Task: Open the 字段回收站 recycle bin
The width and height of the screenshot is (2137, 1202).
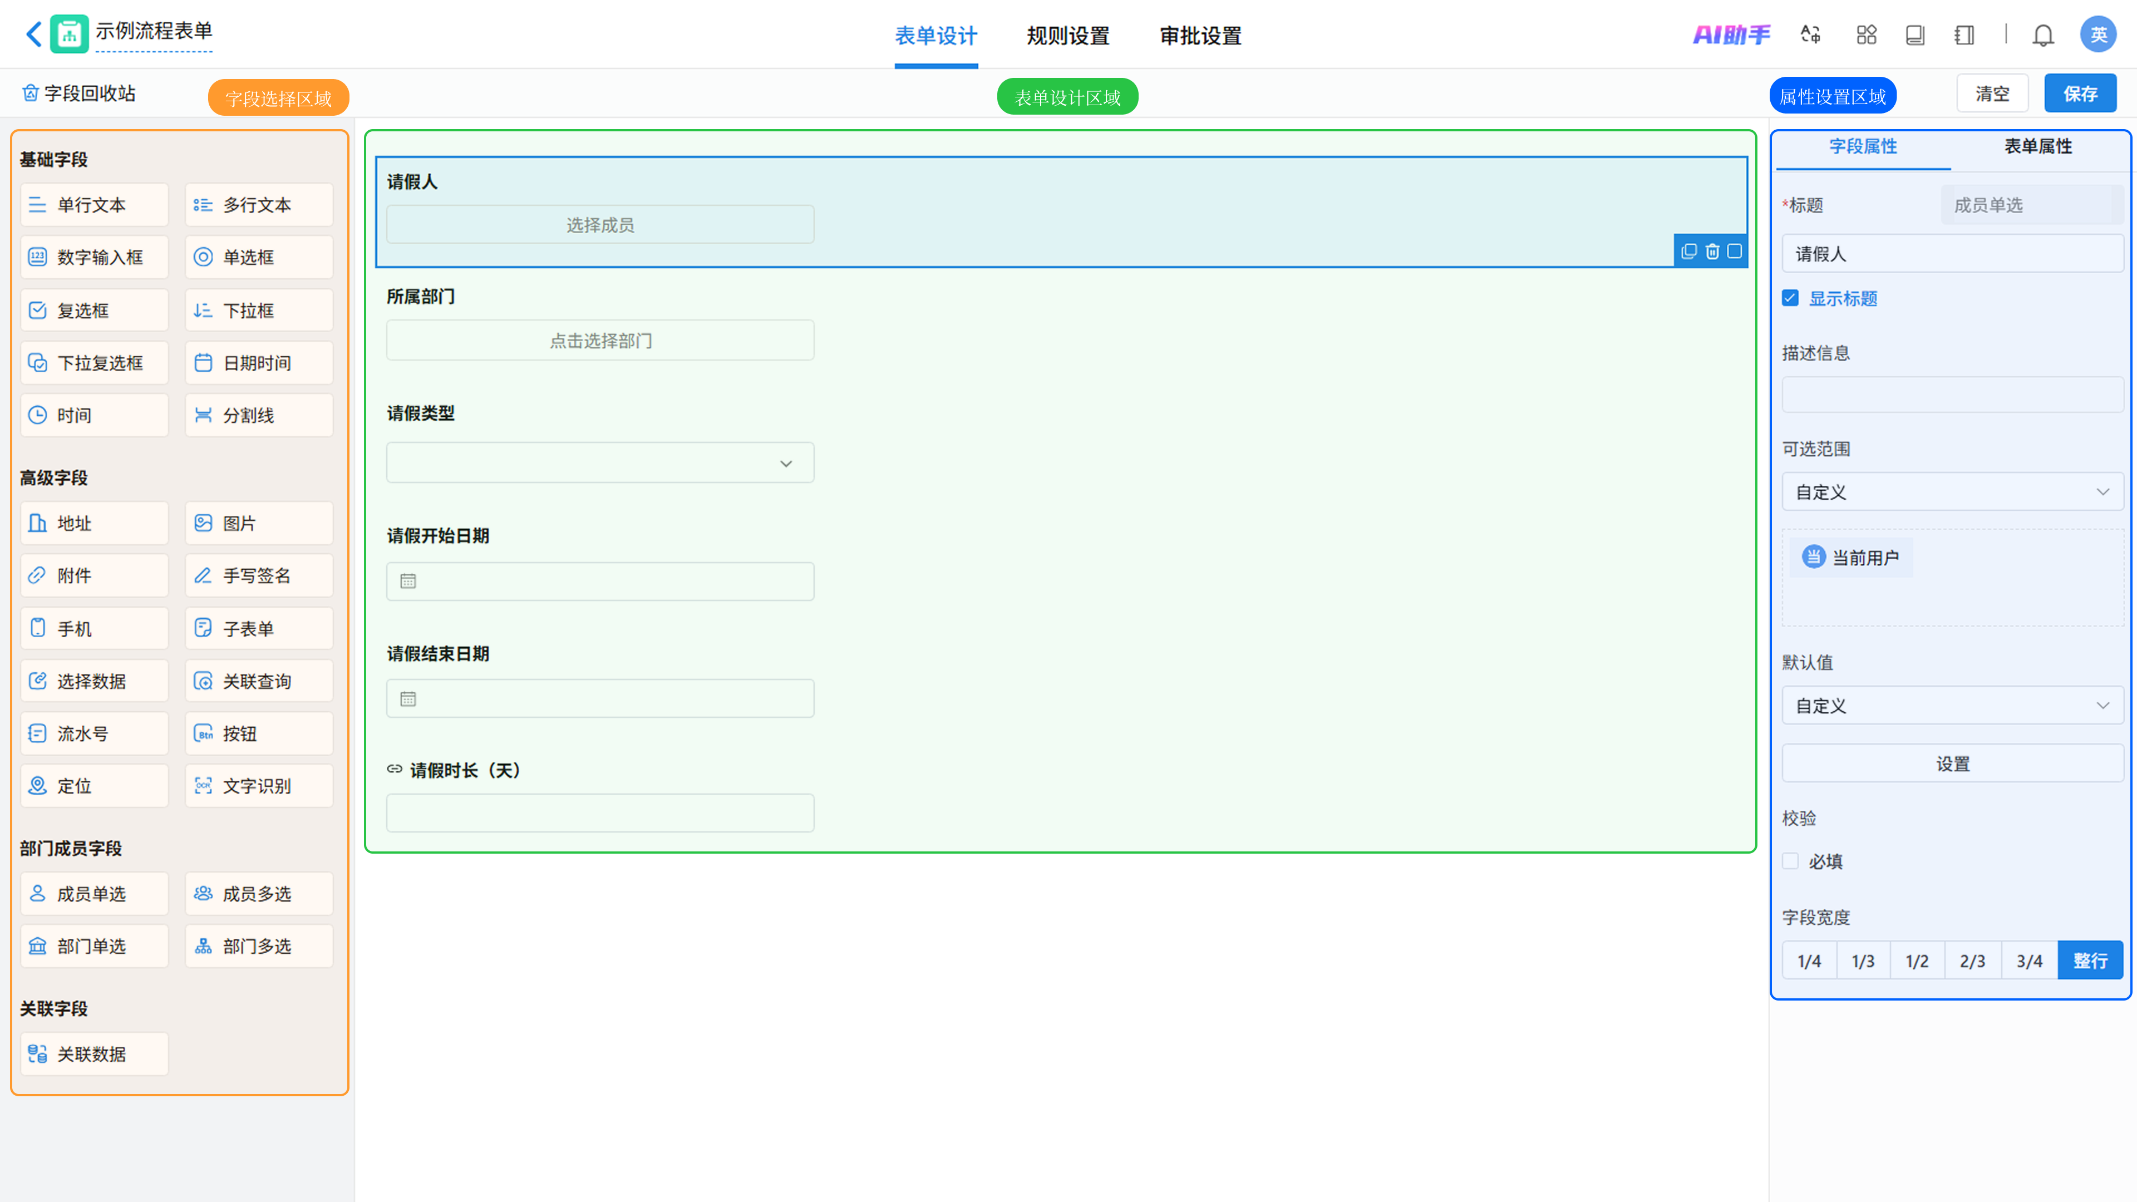Action: pos(80,93)
